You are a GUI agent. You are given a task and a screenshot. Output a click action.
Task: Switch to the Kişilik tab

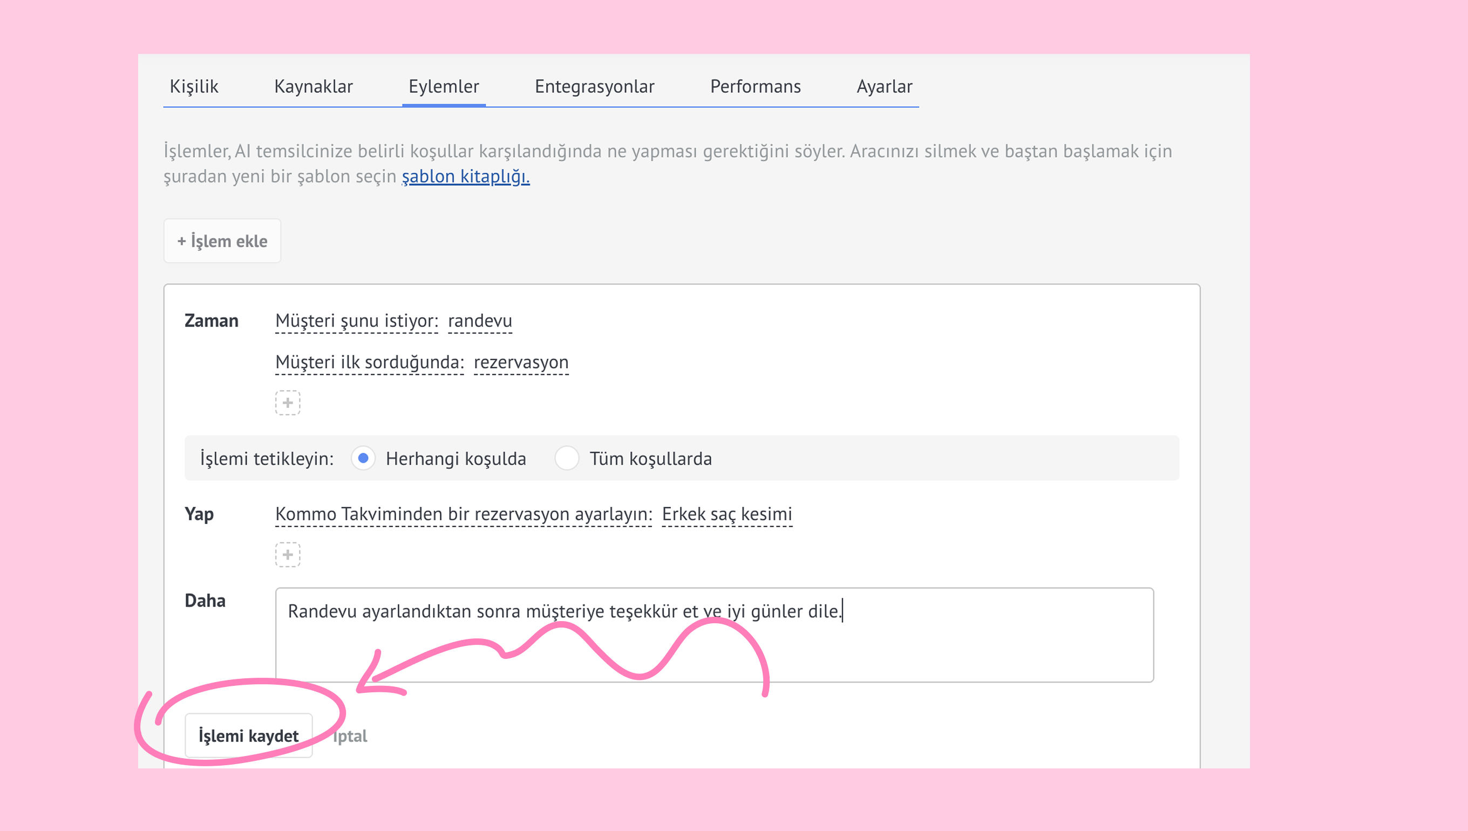pos(194,86)
